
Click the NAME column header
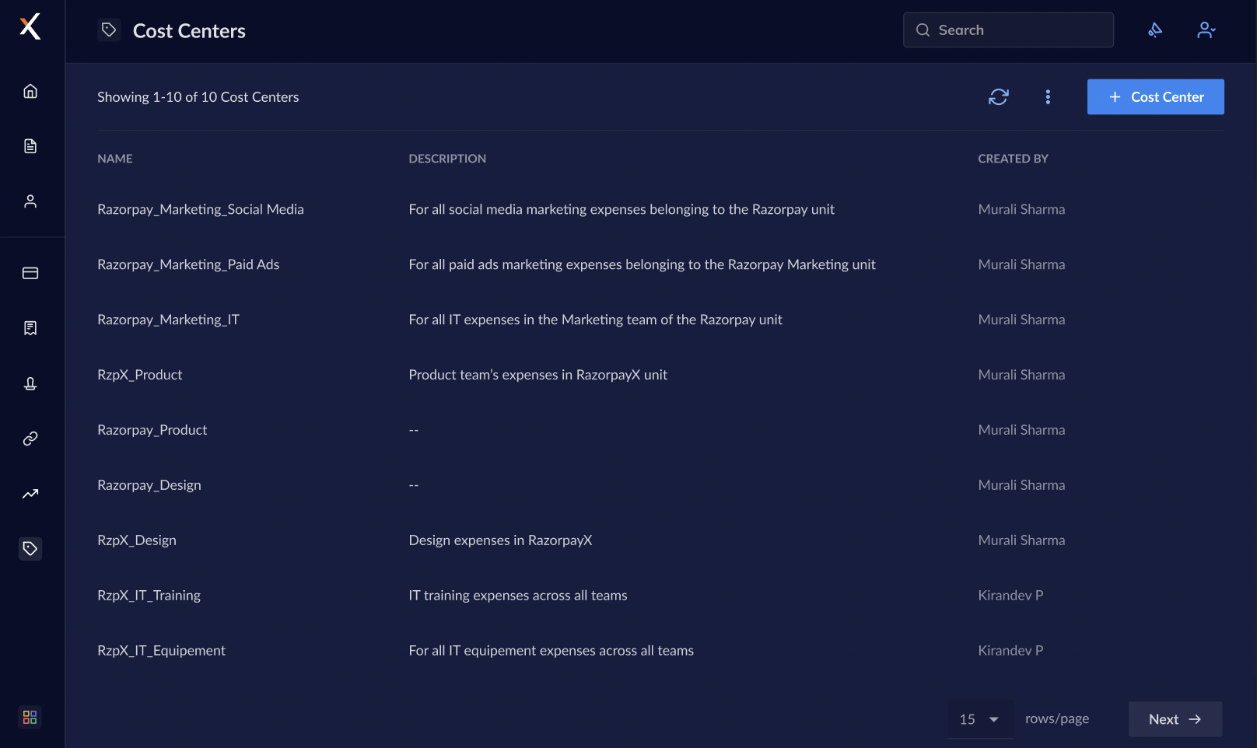click(x=115, y=159)
